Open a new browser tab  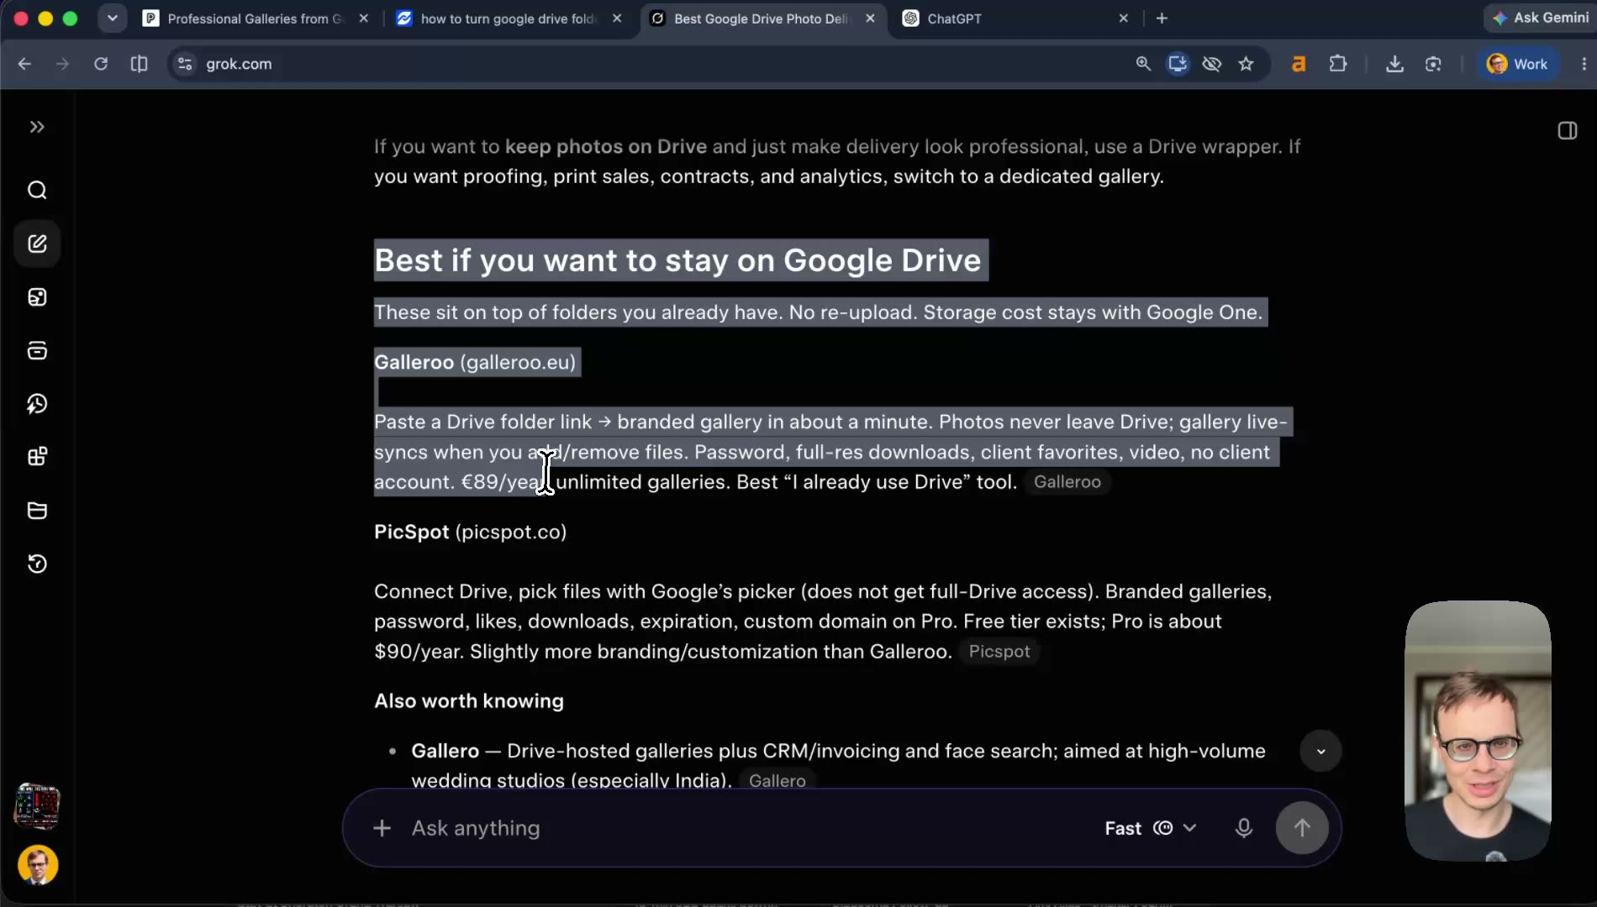[1162, 18]
